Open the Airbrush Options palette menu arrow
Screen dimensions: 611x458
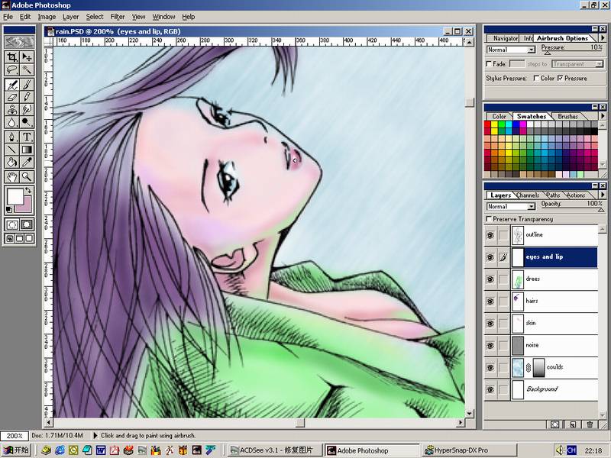[603, 37]
